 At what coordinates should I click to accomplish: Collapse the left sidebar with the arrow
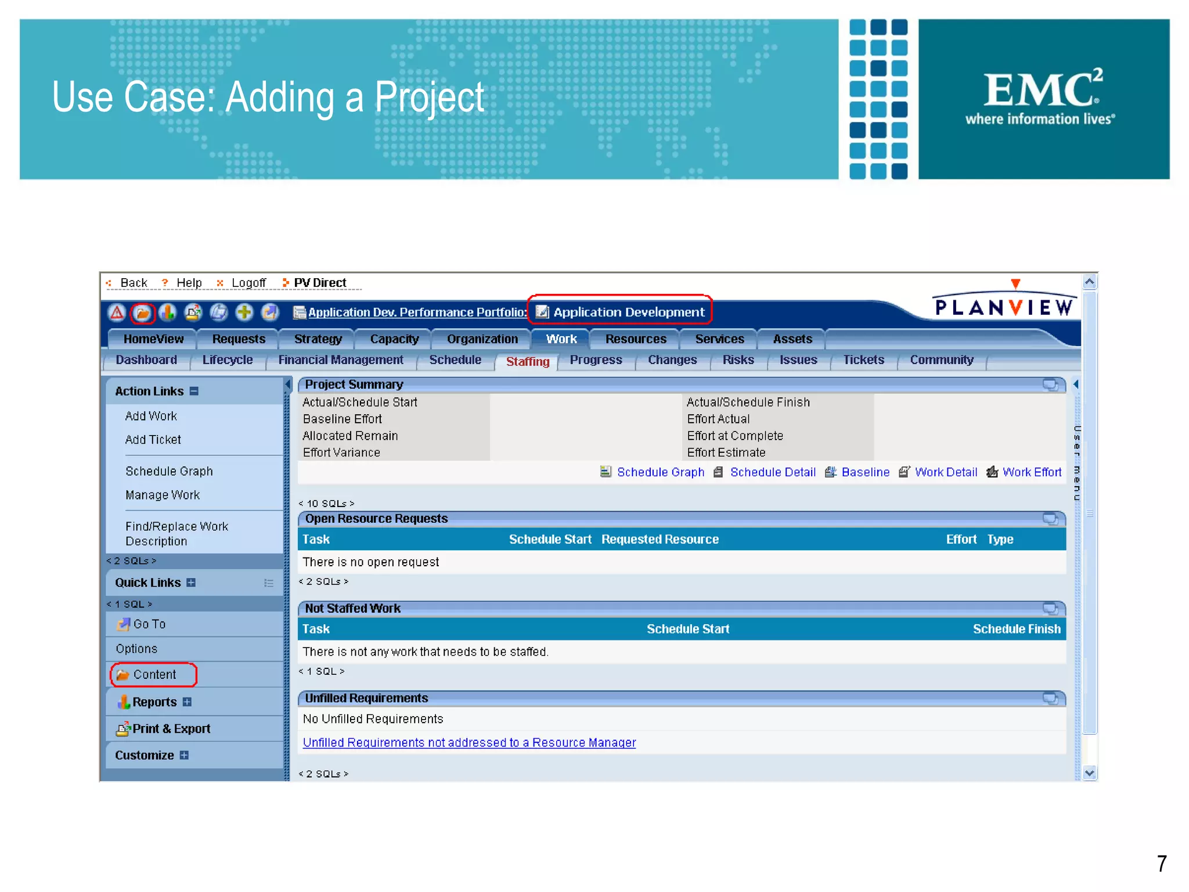click(x=287, y=384)
